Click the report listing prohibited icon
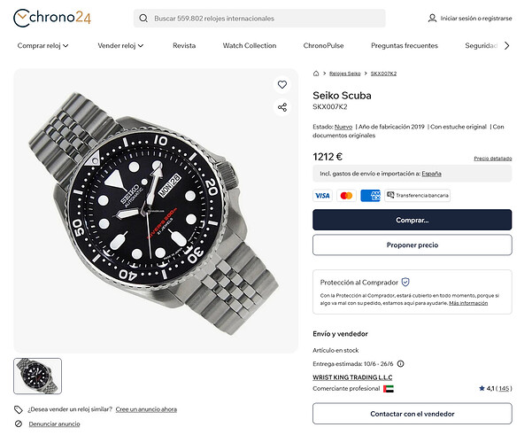Viewport: 532px width, 443px height. point(19,424)
